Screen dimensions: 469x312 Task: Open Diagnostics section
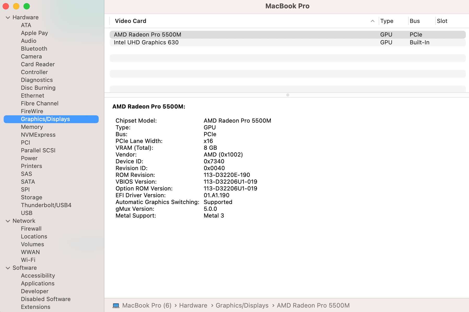(37, 80)
